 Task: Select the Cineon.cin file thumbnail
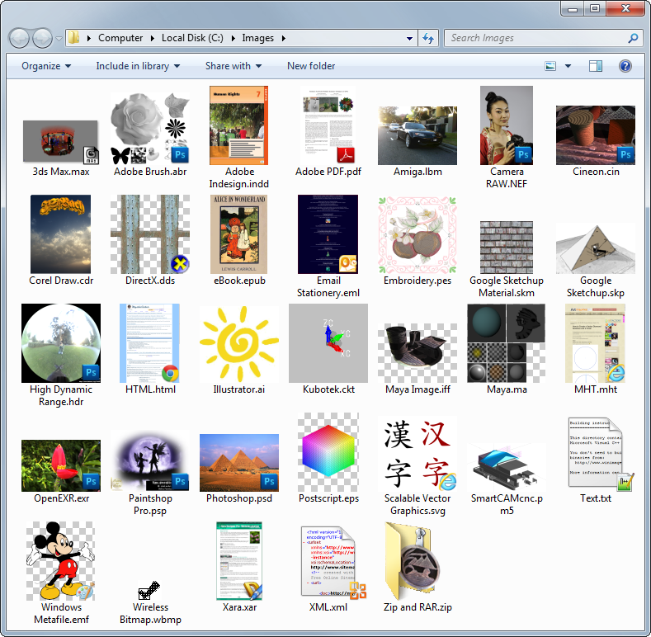coord(596,135)
